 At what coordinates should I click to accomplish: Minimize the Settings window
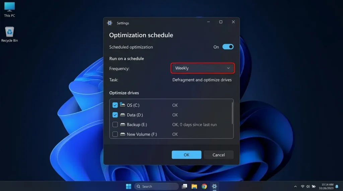click(x=208, y=22)
